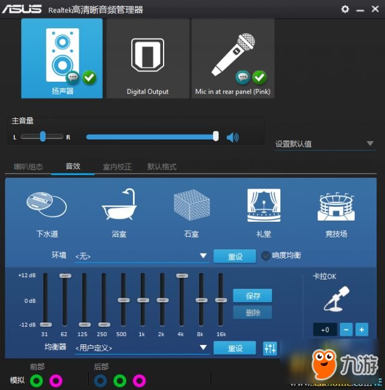The width and height of the screenshot is (385, 390).
Task: Click the 2k equalizer band slider
Action: (x=162, y=300)
